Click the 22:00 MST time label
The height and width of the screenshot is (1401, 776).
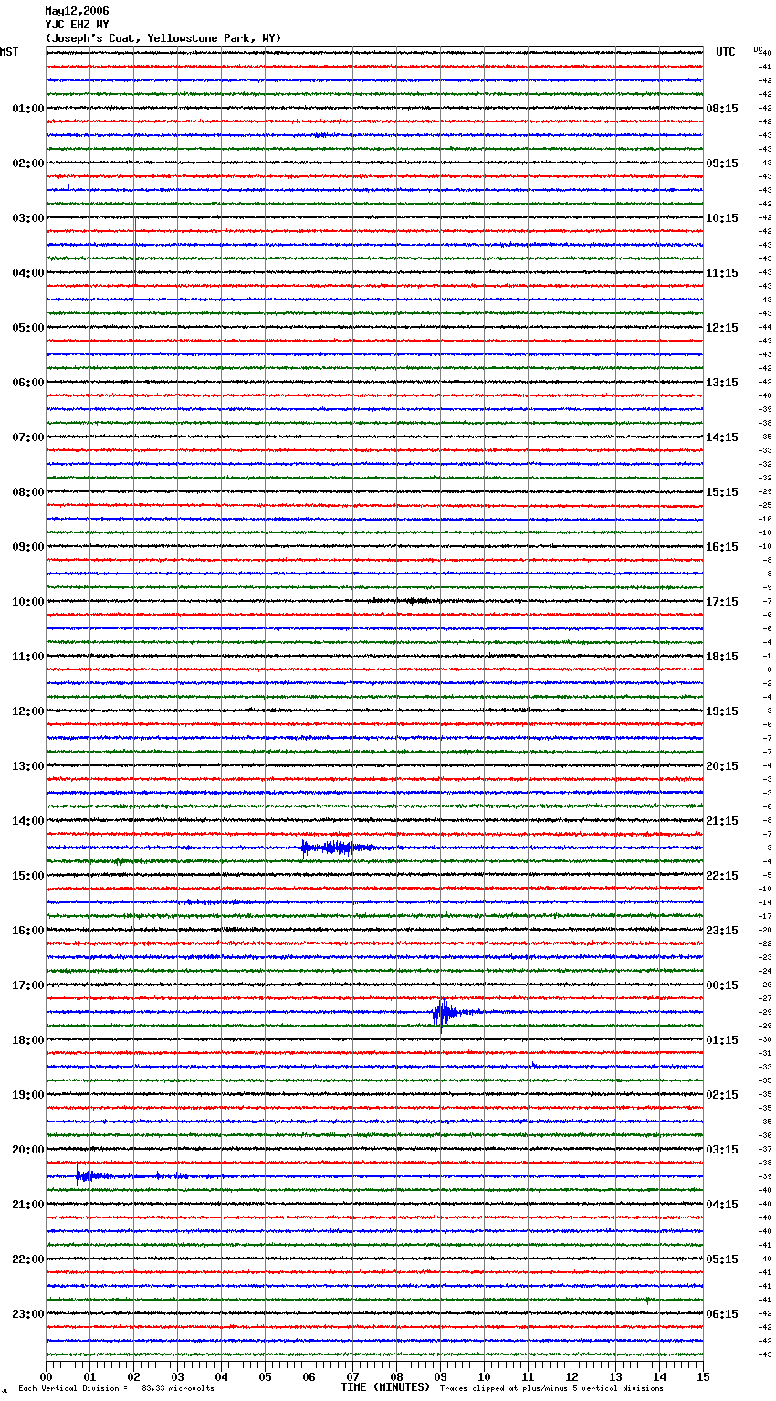[x=27, y=1259]
